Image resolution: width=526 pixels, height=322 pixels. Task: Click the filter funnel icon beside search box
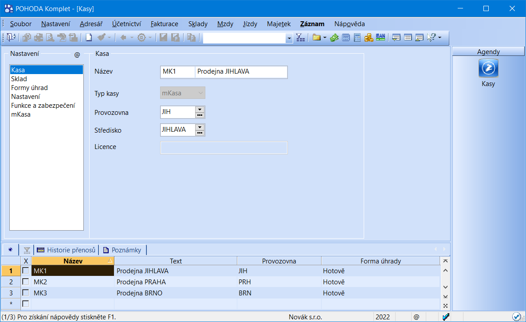point(300,37)
